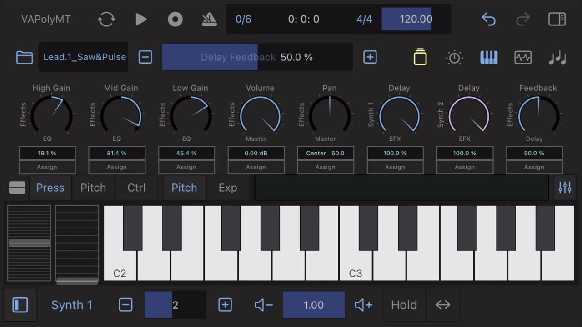The height and width of the screenshot is (327, 582).
Task: Click the 120.00 tempo field
Action: point(416,19)
